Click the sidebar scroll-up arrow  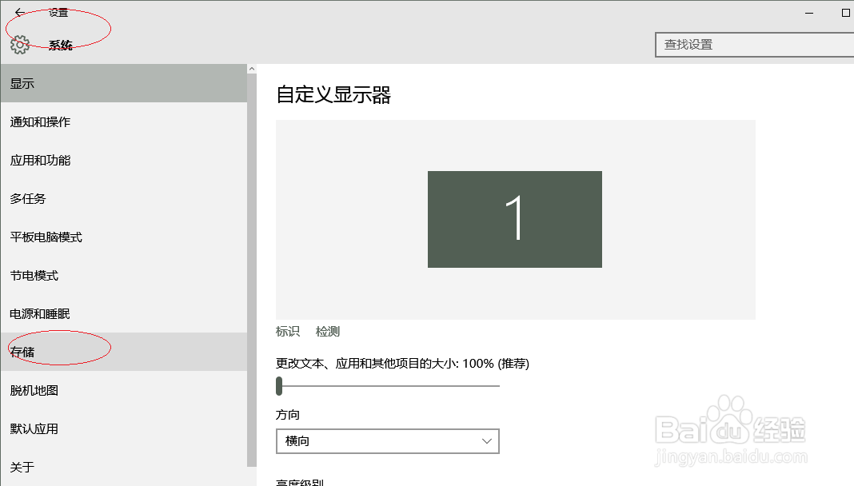pos(252,69)
